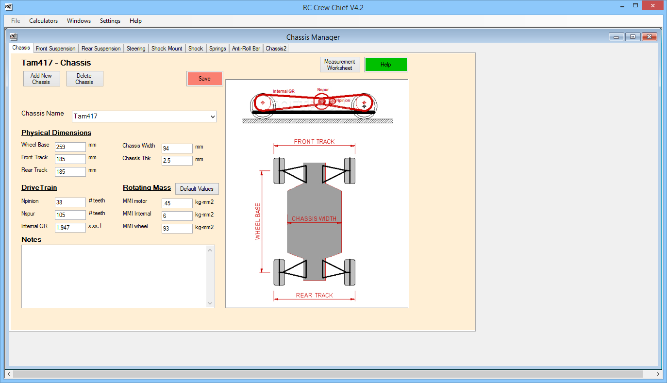Click the MMI wheel input field
This screenshot has width=667, height=383.
pyautogui.click(x=177, y=228)
